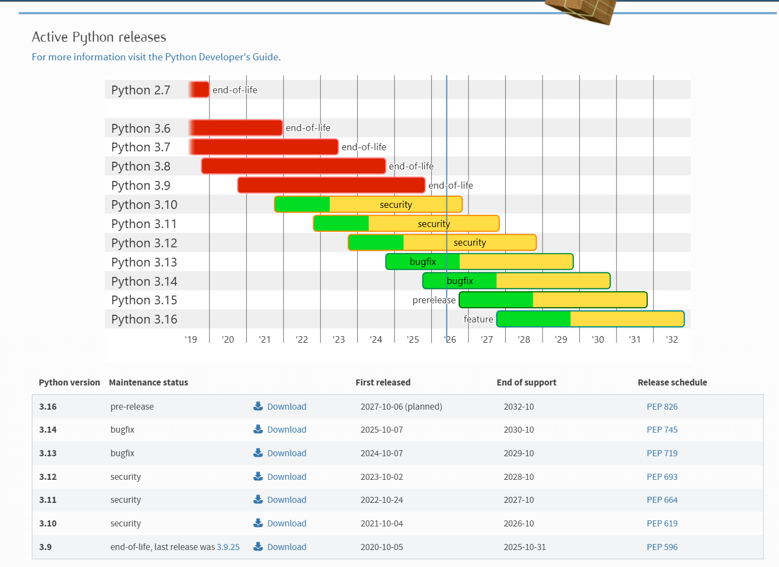
Task: Click the 2021-10-04 first released date
Action: pos(382,523)
